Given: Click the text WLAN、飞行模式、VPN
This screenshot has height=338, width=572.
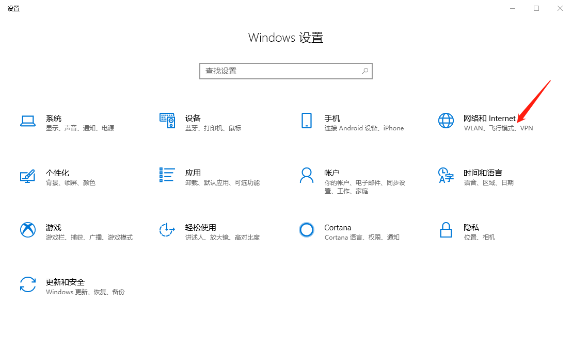Looking at the screenshot, I should (498, 128).
